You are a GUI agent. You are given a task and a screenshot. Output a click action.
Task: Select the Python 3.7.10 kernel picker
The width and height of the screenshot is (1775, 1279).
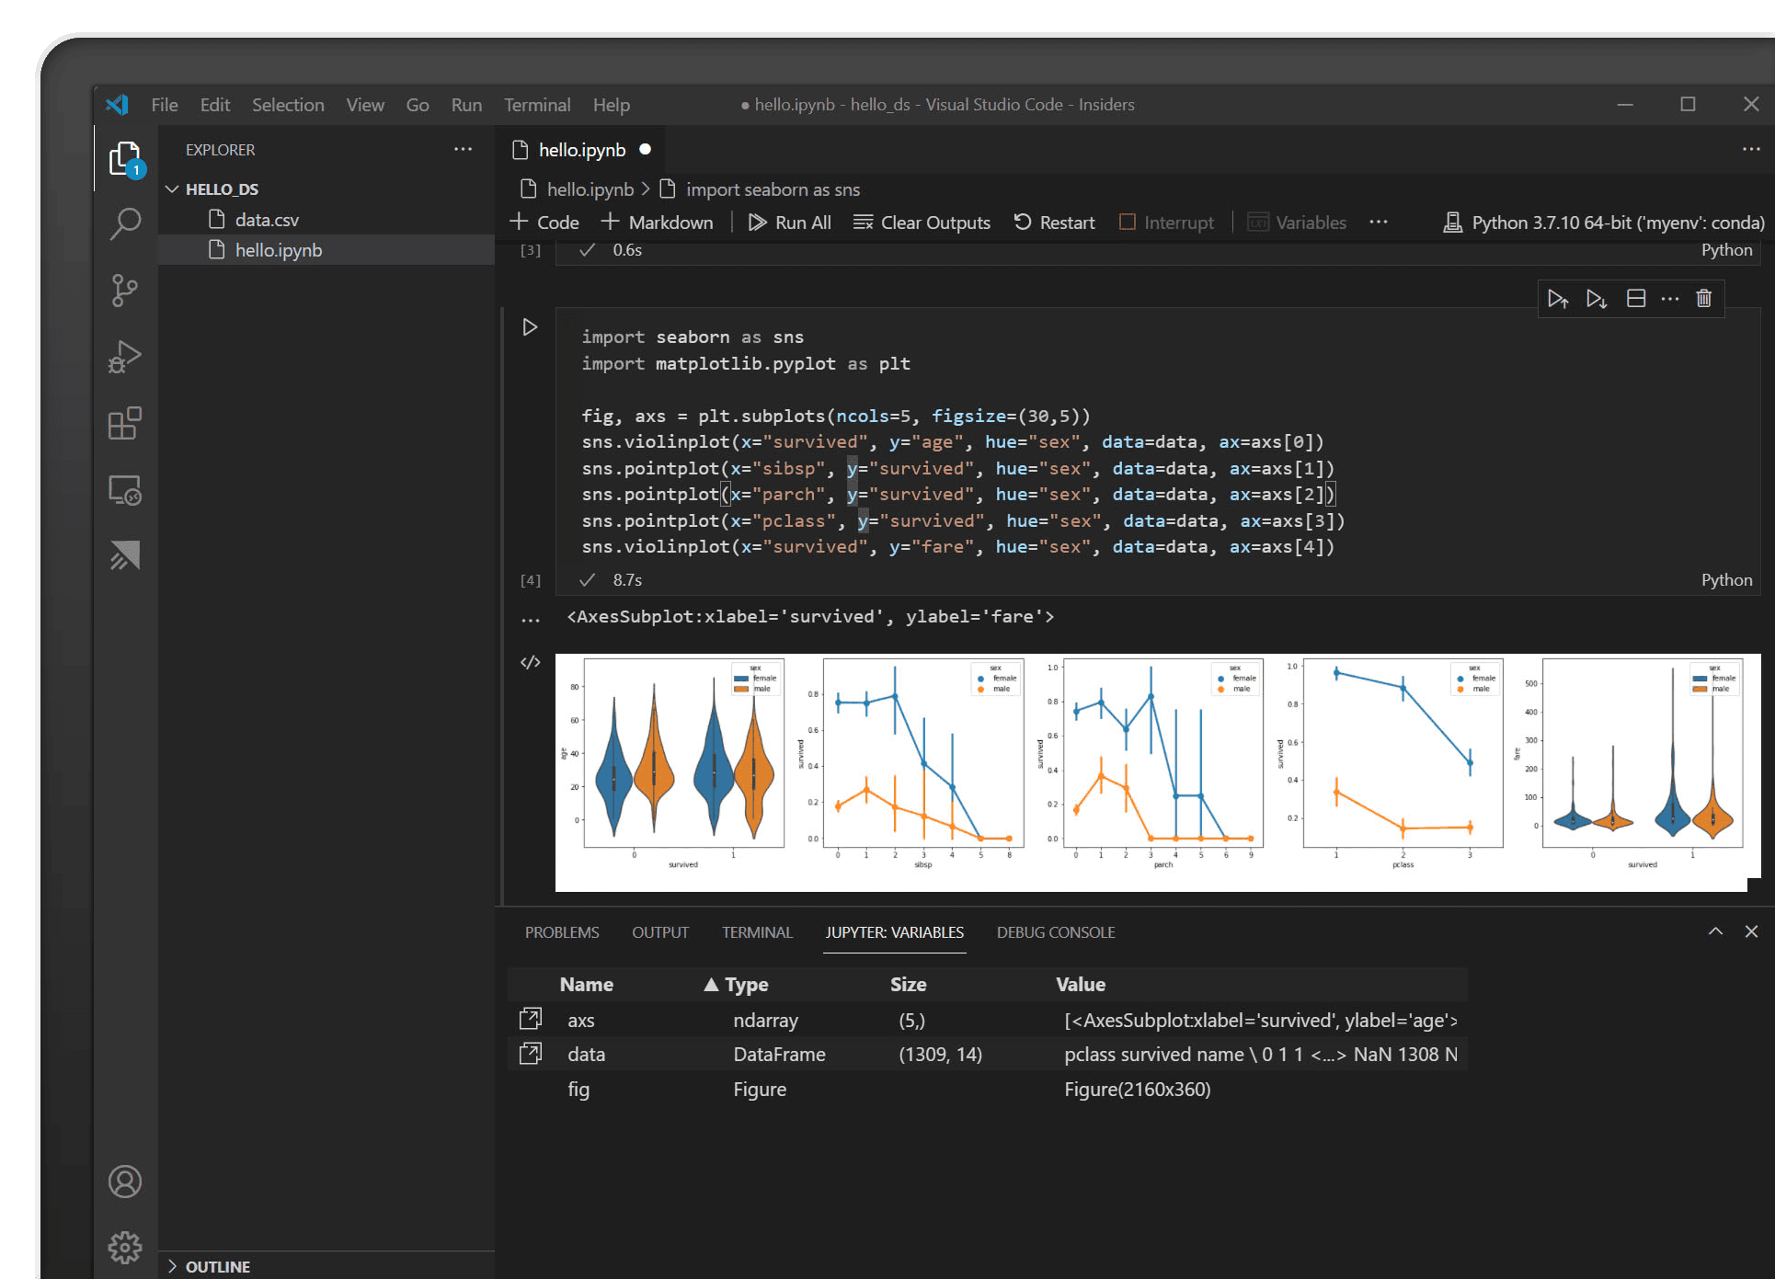click(x=1604, y=223)
